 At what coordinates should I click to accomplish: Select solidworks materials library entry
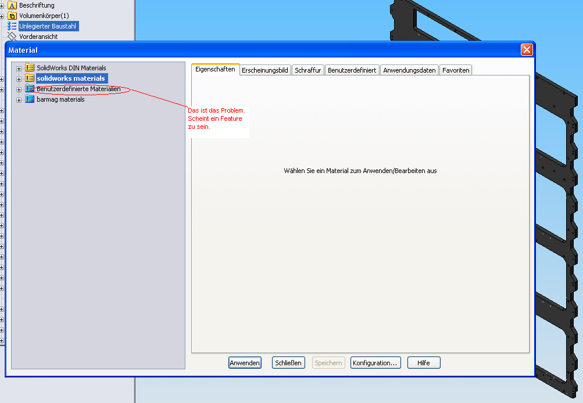point(71,78)
